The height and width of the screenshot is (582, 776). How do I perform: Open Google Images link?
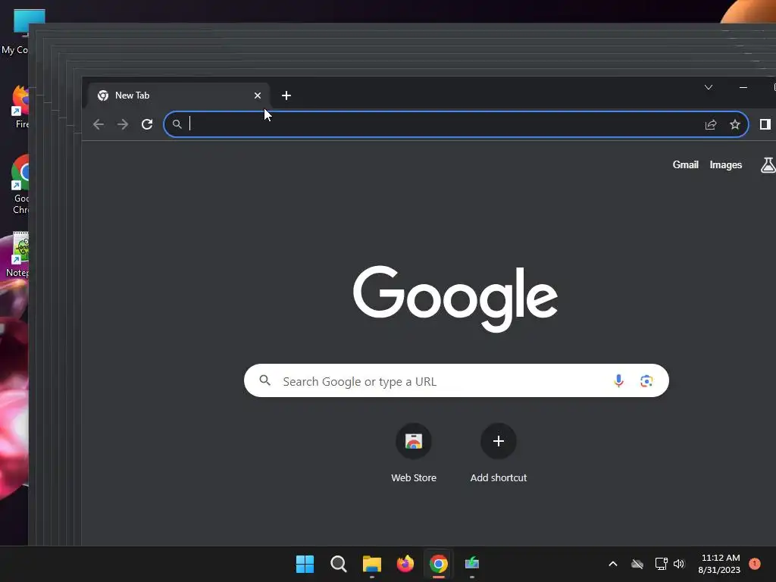pyautogui.click(x=725, y=164)
